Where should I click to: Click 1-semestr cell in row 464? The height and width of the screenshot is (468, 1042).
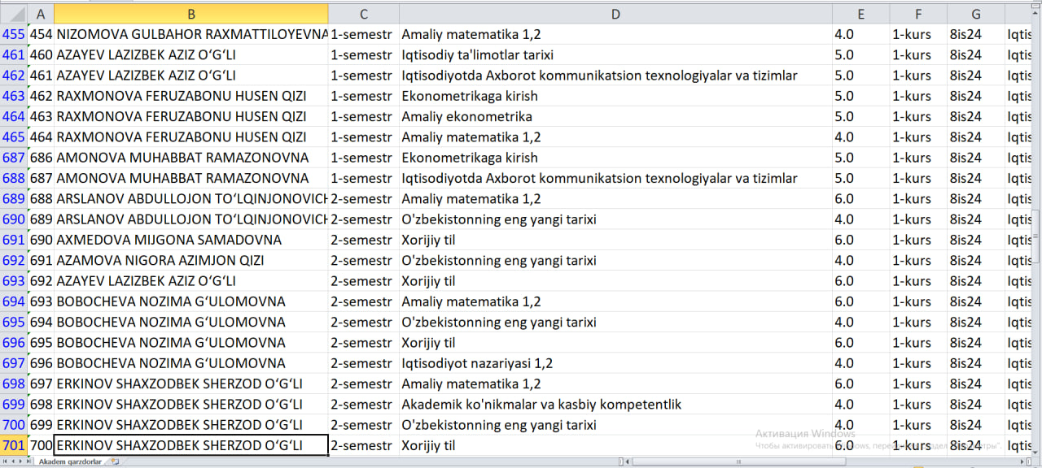point(364,117)
